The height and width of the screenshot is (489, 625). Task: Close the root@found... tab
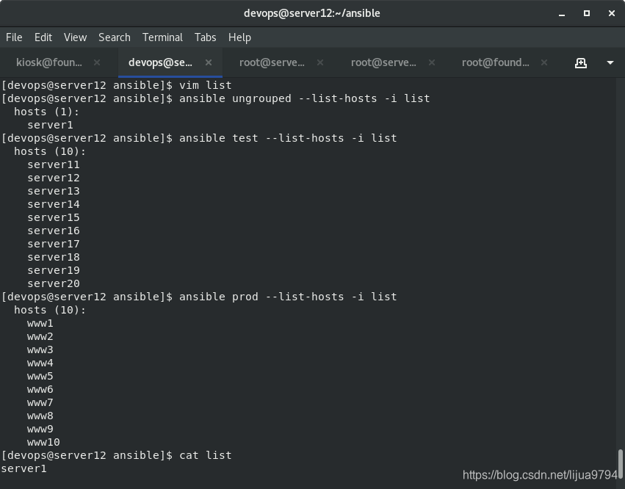coord(544,62)
